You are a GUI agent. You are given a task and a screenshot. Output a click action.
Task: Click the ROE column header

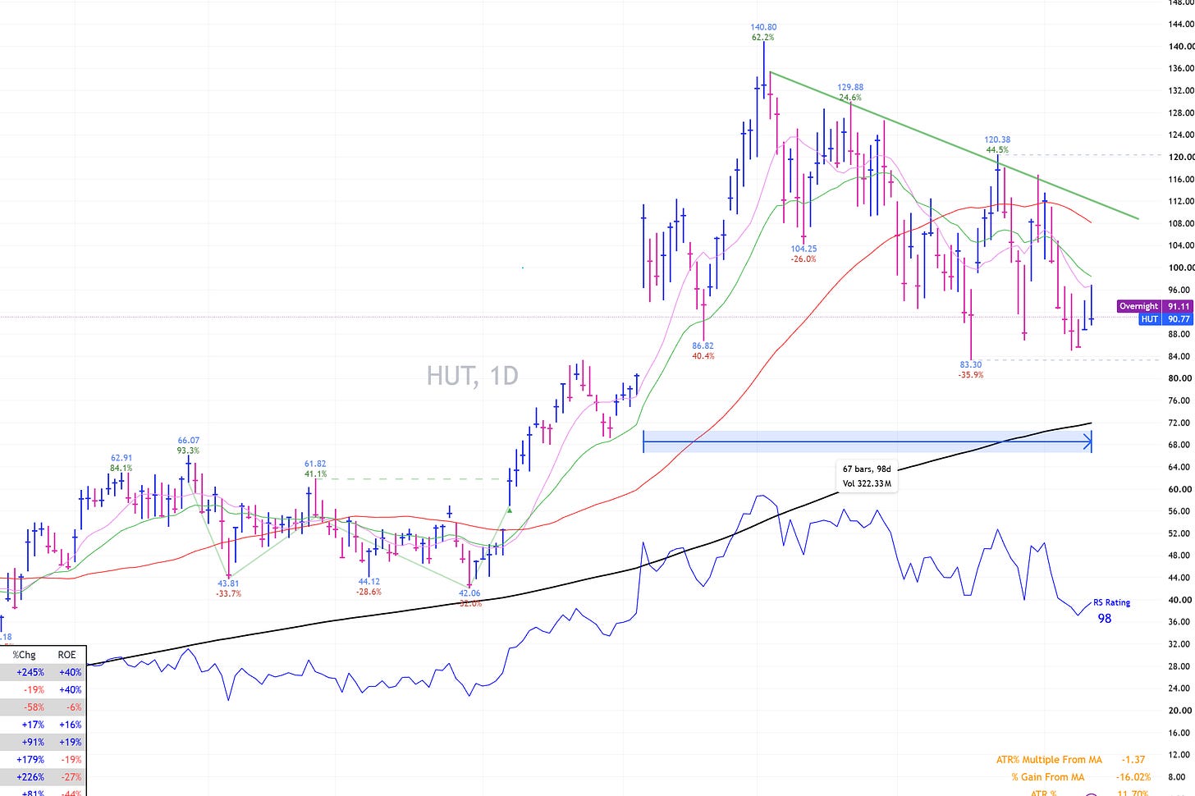pos(66,655)
